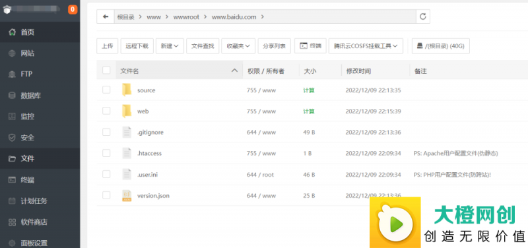Screen dimensions: 528x248
Task: Click 644 / root permission of .user.ini
Action: pos(260,175)
